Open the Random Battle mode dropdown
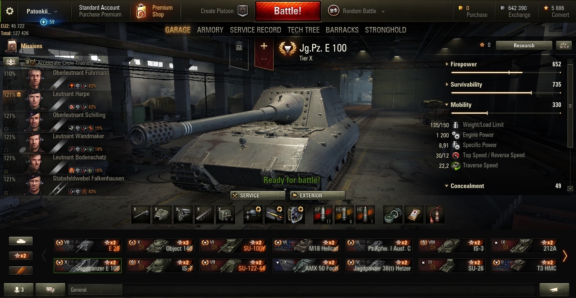 (x=357, y=11)
